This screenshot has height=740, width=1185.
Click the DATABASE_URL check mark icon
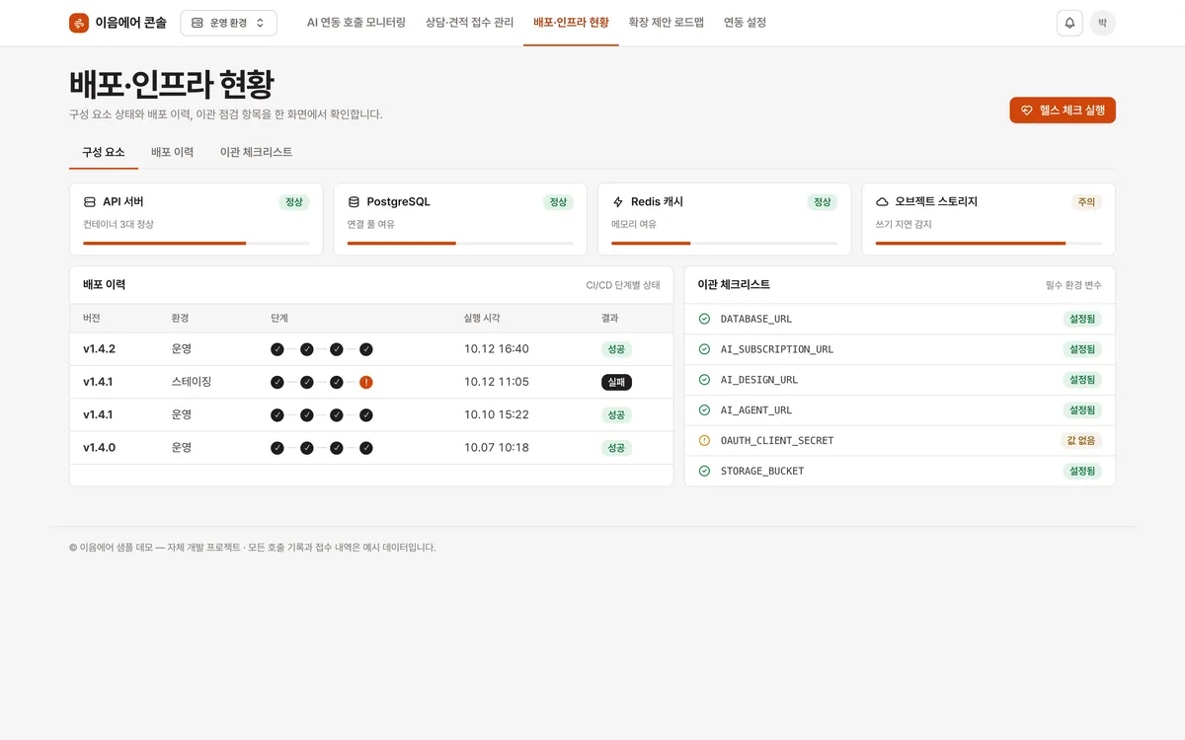click(704, 319)
